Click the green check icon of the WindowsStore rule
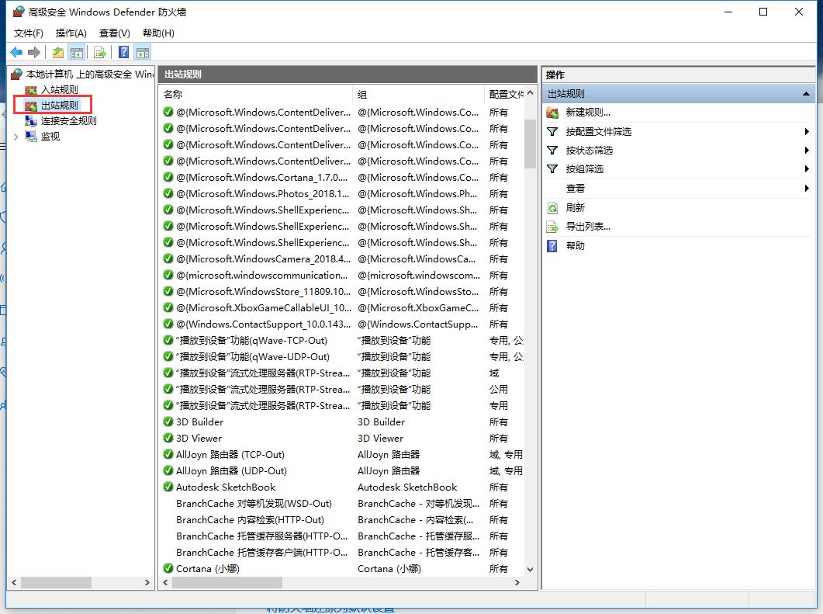The image size is (823, 614). [168, 292]
